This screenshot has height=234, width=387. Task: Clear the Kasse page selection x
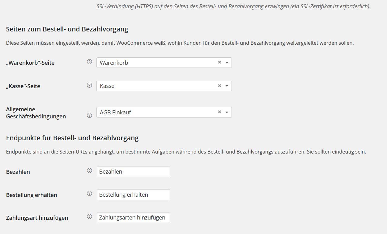pyautogui.click(x=219, y=86)
